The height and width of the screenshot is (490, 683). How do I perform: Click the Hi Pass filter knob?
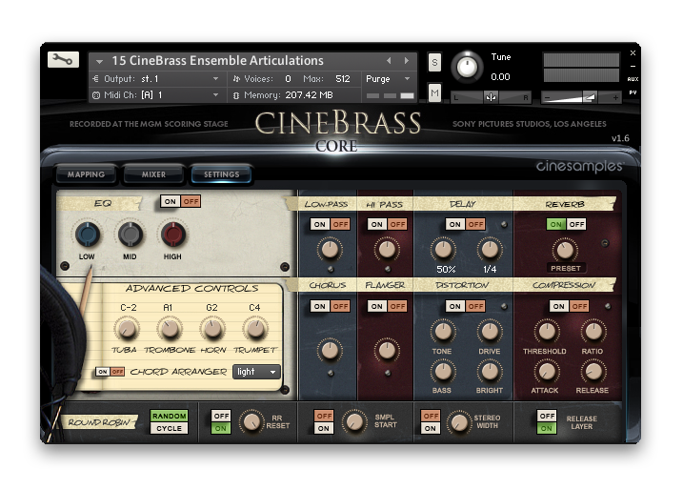(387, 250)
